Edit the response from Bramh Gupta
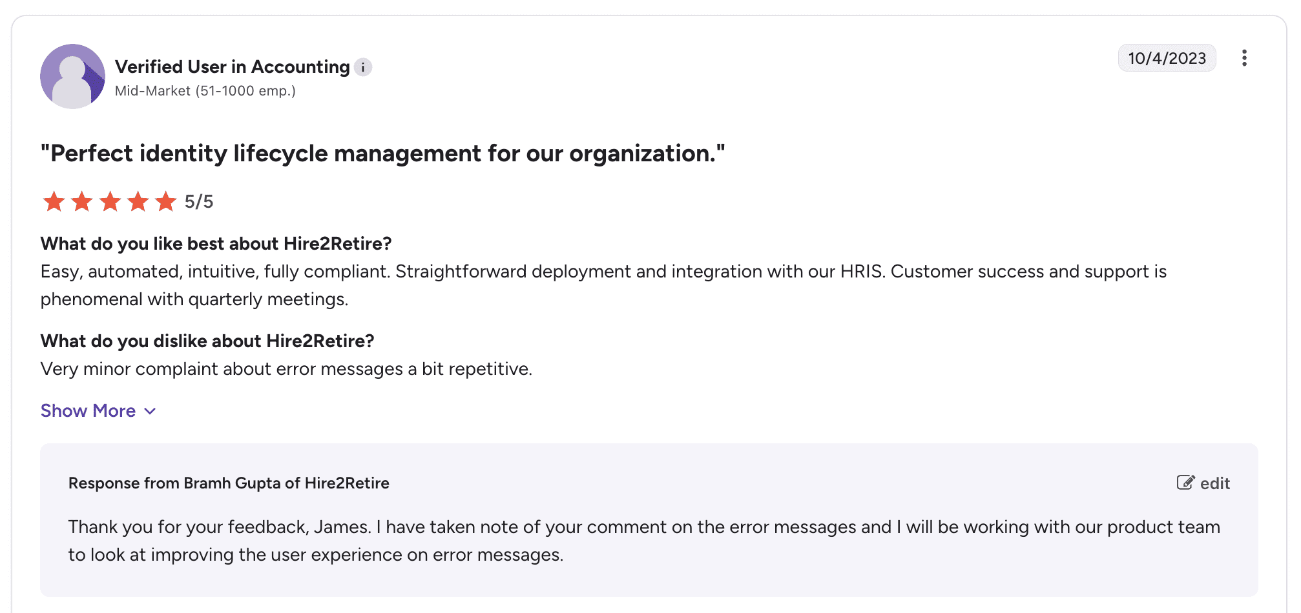 1203,483
